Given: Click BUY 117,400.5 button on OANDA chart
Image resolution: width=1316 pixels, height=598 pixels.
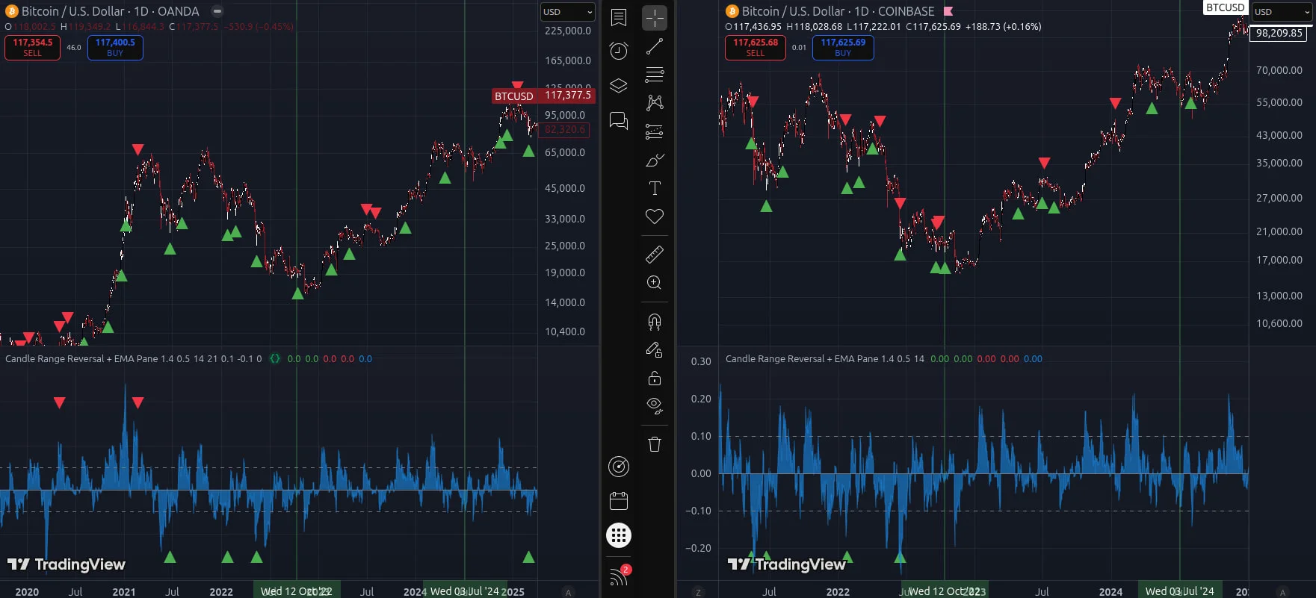Looking at the screenshot, I should tap(115, 47).
